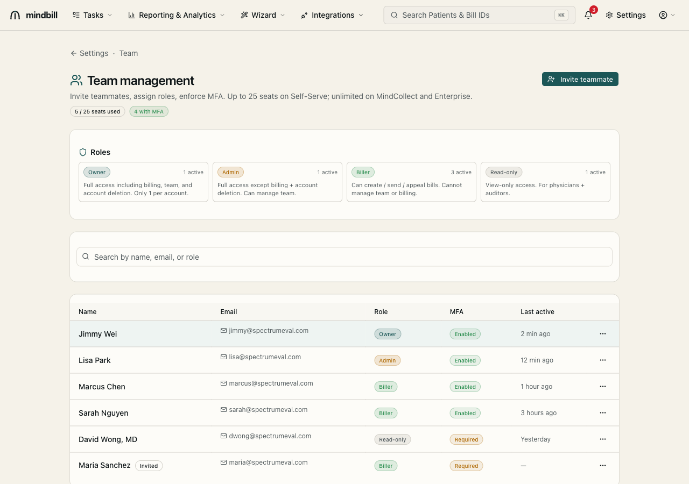Click envelope icon next to jimmy@spectrumeval.com
The image size is (689, 484).
[223, 331]
